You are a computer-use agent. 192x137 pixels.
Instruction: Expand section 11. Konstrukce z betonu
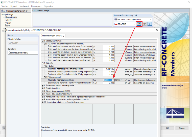(x=42, y=103)
